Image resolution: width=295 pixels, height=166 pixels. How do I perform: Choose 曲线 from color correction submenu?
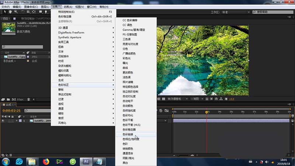pos(136,68)
